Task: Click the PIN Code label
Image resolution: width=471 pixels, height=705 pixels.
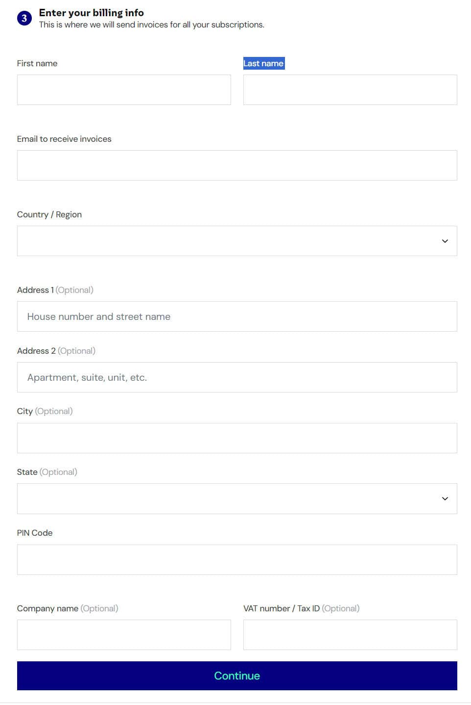Action: 35,533
